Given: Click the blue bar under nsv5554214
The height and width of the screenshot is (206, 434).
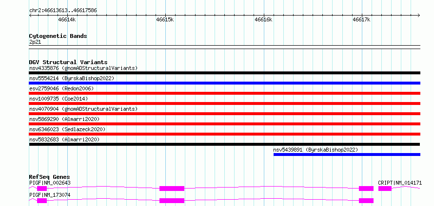Looking at the screenshot, I should tap(225, 83).
